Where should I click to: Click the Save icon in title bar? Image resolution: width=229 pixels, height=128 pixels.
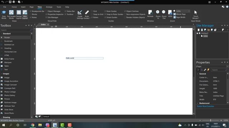pyautogui.click(x=10, y=2)
